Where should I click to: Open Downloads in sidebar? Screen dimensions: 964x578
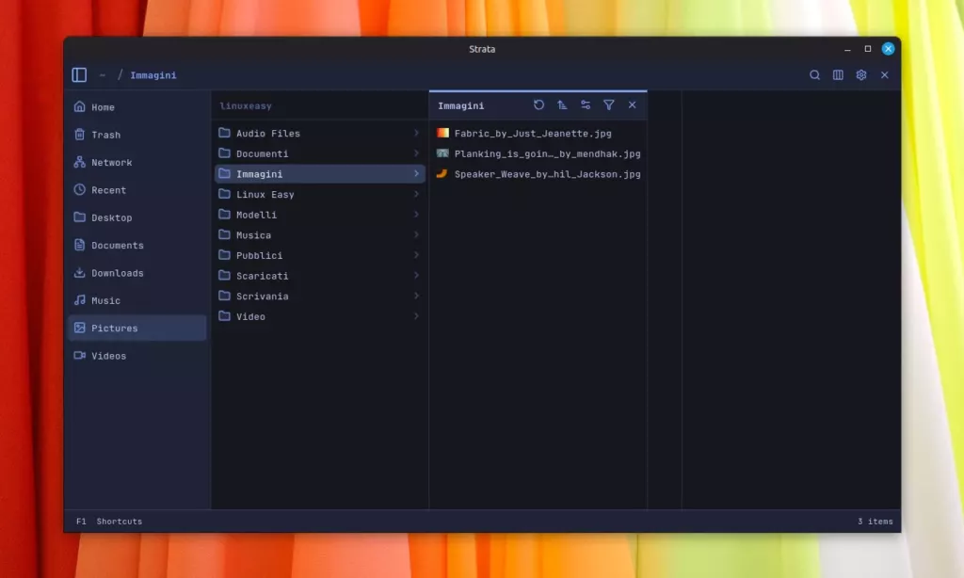pyautogui.click(x=137, y=273)
